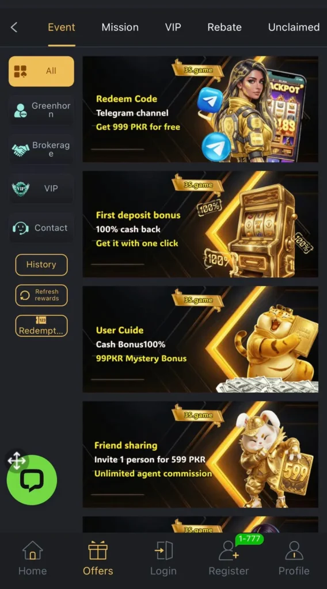The width and height of the screenshot is (327, 589).
Task: Switch to the Rebate tab
Action: point(225,27)
